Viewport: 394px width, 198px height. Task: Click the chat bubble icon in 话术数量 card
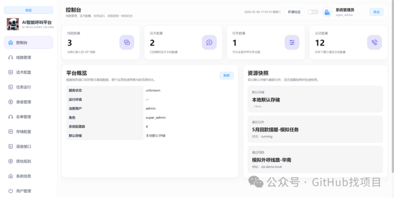coord(209,42)
